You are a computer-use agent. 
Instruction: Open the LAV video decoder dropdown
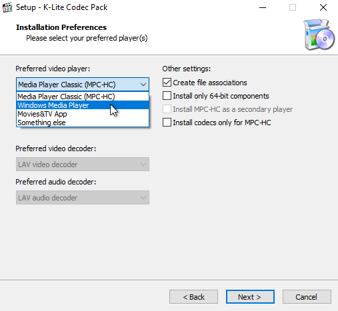[83, 164]
